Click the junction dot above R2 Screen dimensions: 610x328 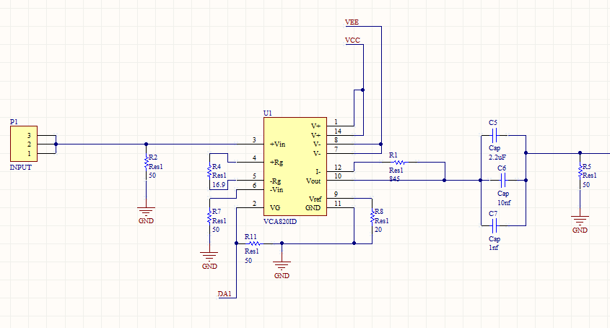coord(147,144)
